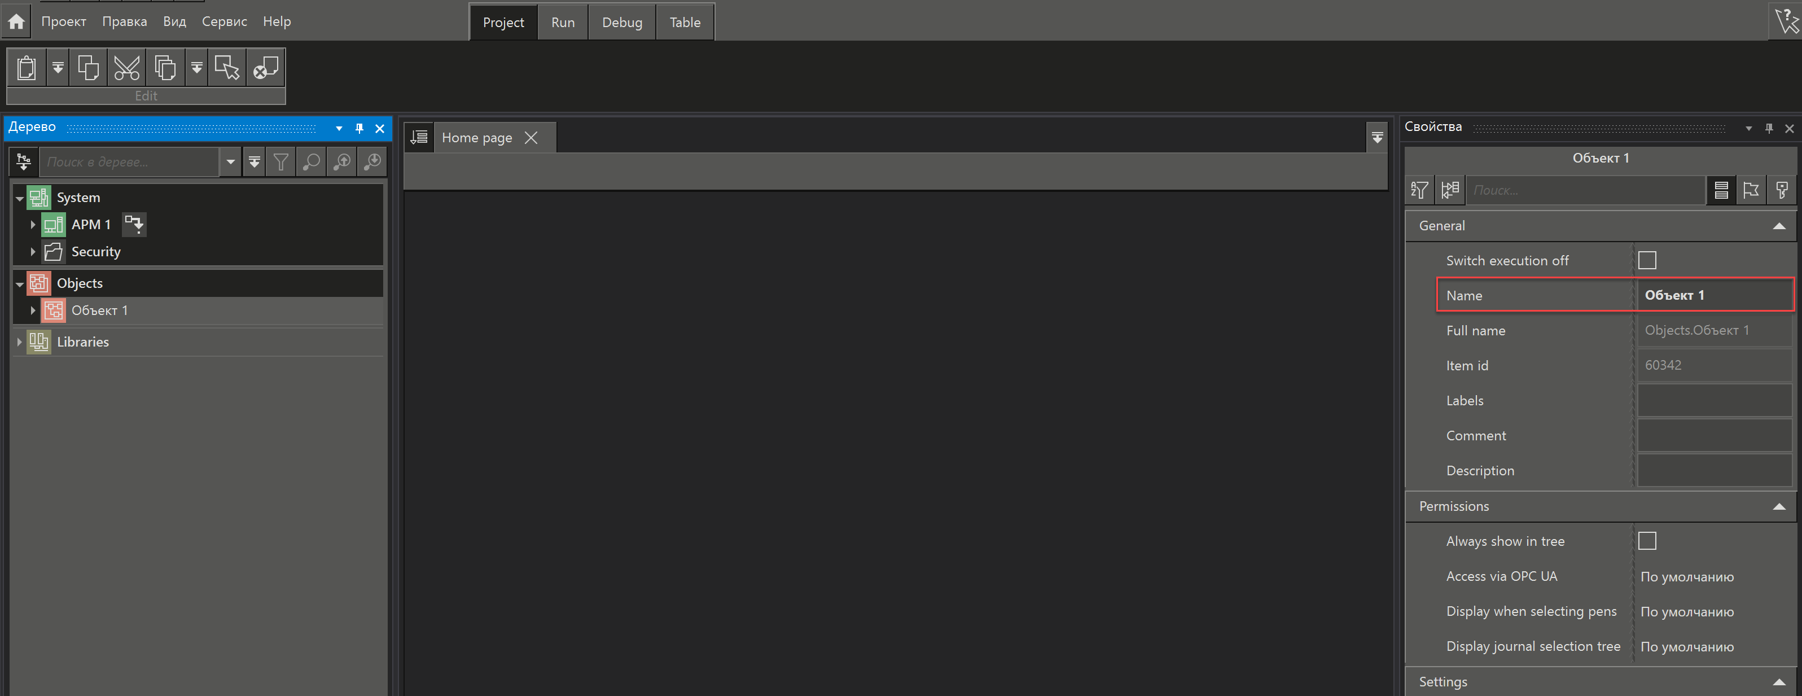Click the Home icon in the menu bar
1802x696 pixels.
16,21
